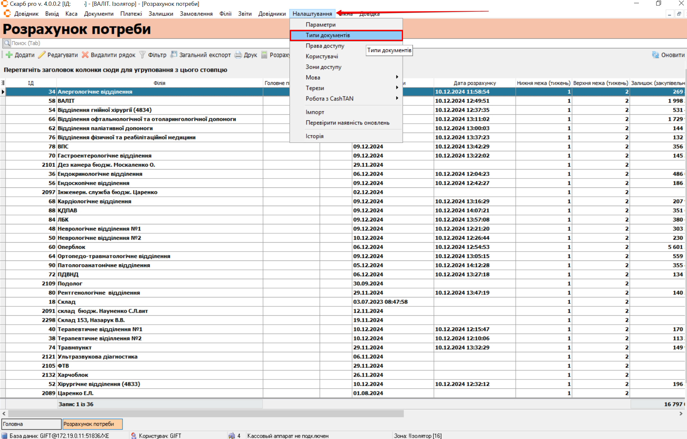
Task: Click the Оновити refresh icon
Action: tap(655, 55)
